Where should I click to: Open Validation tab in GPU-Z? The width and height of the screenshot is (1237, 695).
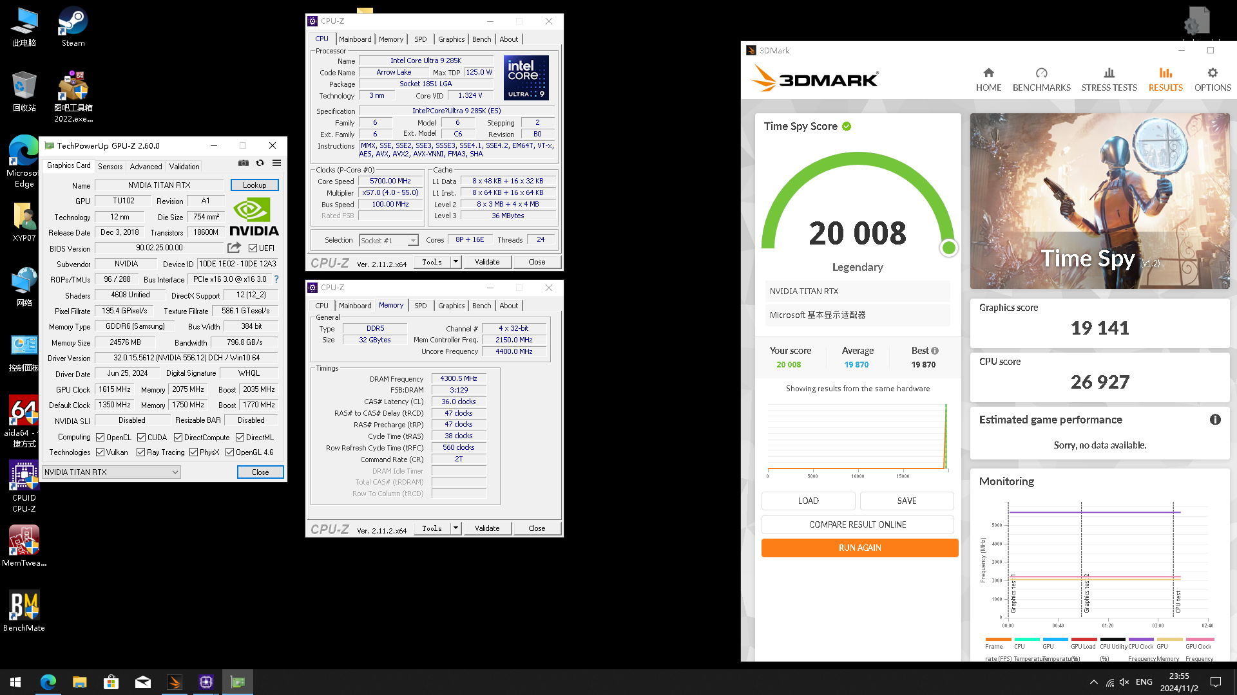184,166
